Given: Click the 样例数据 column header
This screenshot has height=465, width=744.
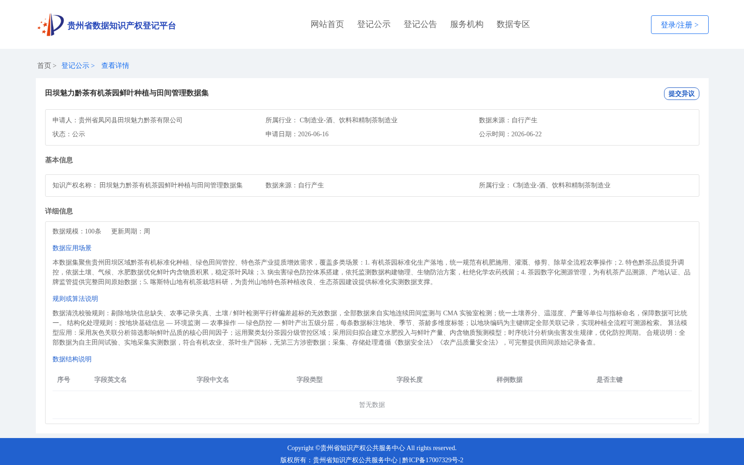Looking at the screenshot, I should [510, 379].
